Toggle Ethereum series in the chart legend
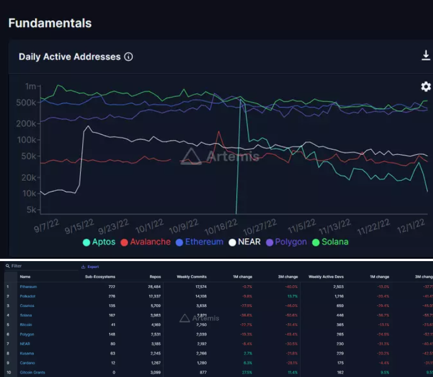This screenshot has width=433, height=377. click(200, 242)
